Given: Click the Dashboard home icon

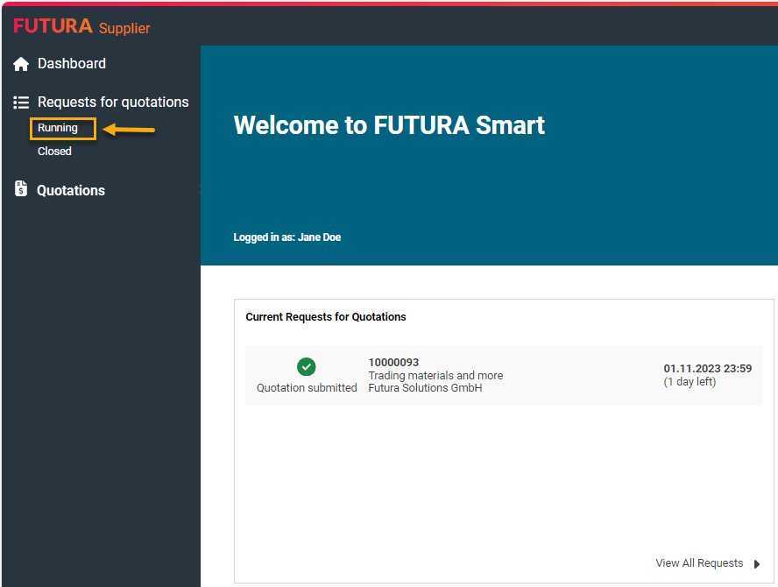Looking at the screenshot, I should pos(21,64).
